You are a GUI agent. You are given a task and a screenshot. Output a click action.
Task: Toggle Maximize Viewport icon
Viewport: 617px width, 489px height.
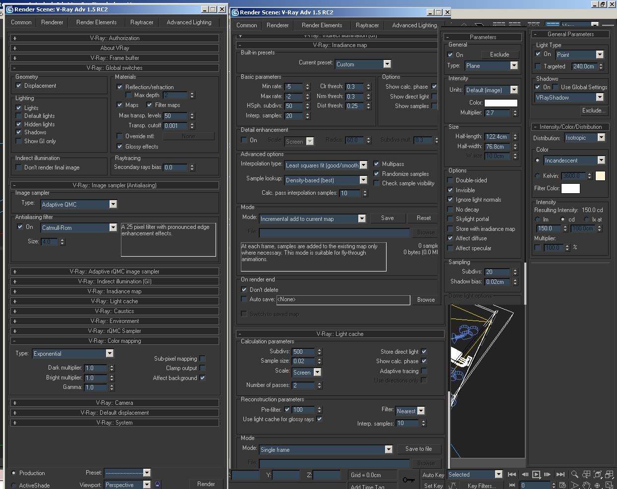click(x=610, y=486)
